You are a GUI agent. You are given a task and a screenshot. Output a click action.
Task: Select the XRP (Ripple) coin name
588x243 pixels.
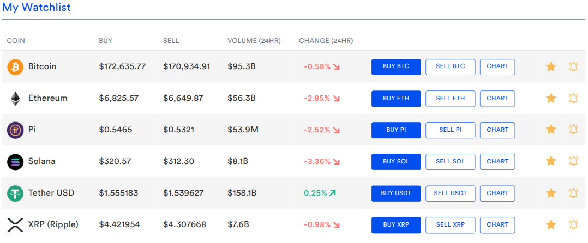[x=53, y=224]
